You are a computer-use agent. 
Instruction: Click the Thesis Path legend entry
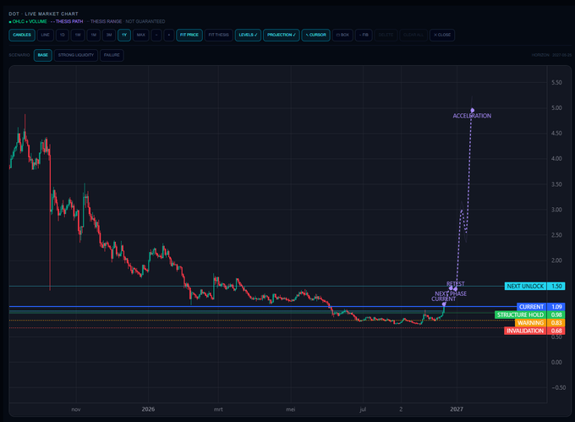[67, 22]
